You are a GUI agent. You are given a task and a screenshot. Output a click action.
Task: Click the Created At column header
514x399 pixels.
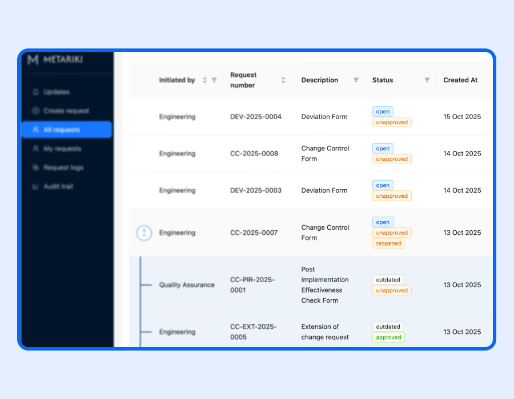pos(460,80)
